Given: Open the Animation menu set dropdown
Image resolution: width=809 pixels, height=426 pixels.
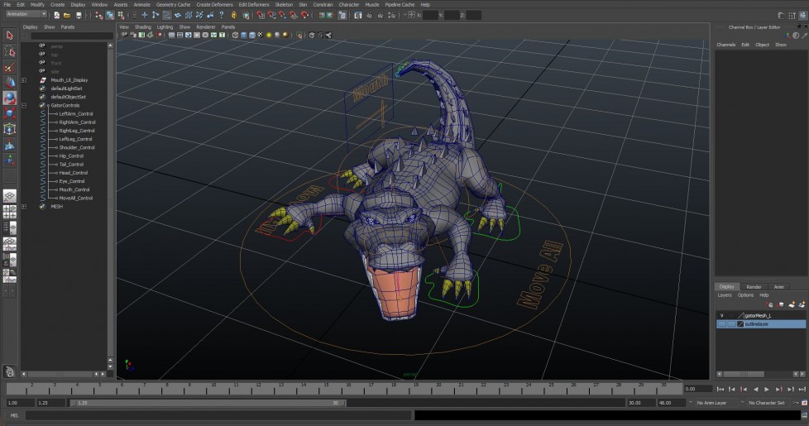Looking at the screenshot, I should pyautogui.click(x=26, y=14).
